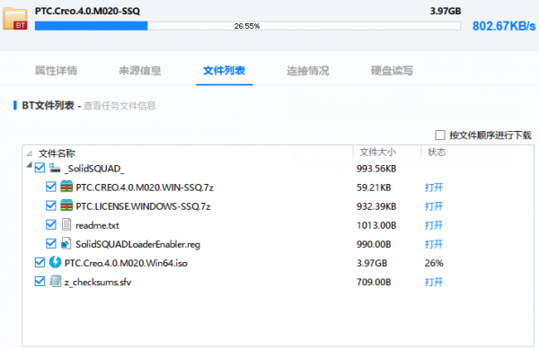
Task: Select the PTC.LICENSE.WINDOWS-SSQ.7z file name
Action: (x=143, y=206)
